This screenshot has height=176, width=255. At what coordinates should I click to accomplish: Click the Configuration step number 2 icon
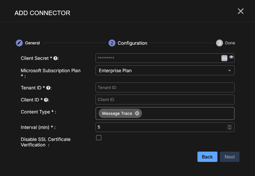pyautogui.click(x=112, y=43)
